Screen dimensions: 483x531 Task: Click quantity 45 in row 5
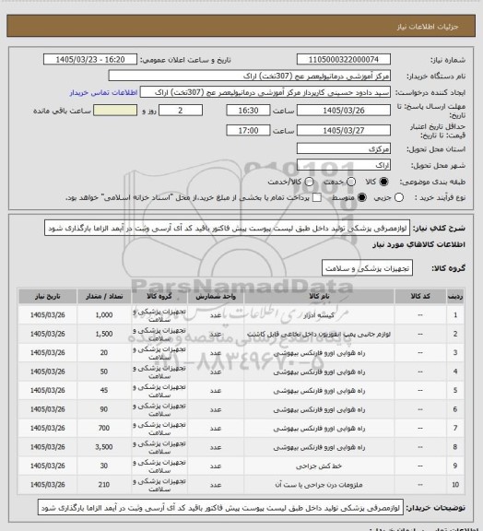(x=104, y=391)
